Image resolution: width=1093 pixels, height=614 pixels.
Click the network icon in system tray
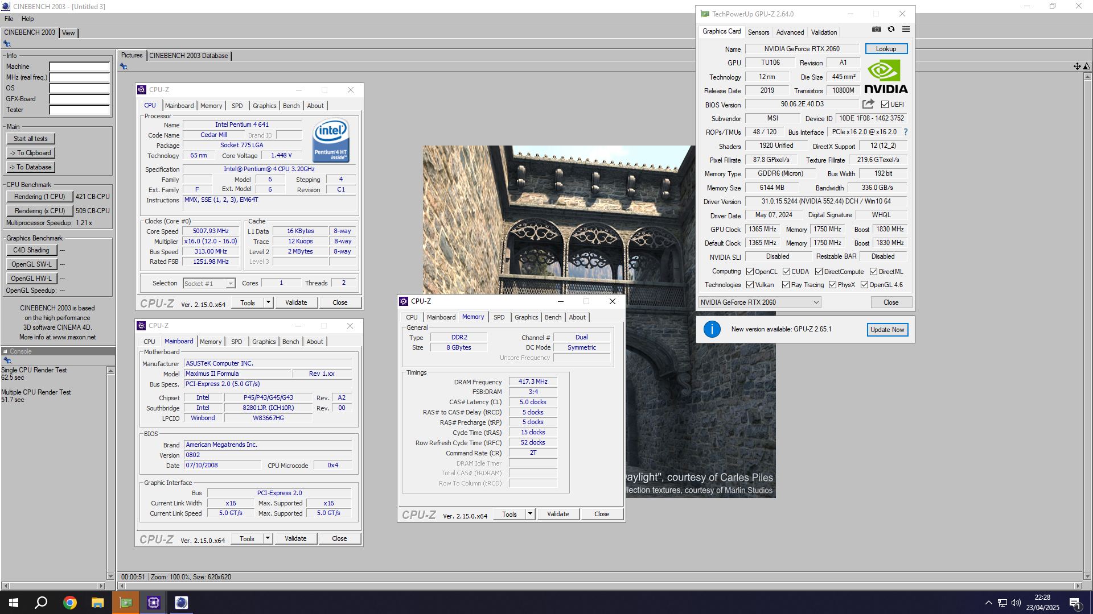1002,603
